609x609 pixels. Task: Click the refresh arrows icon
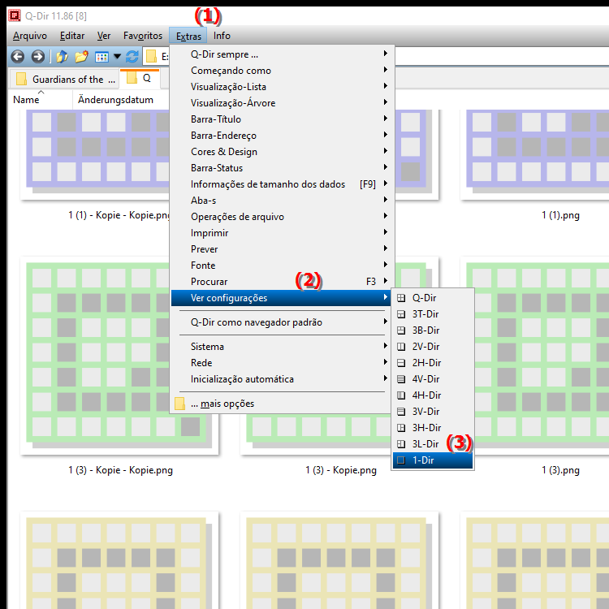point(132,57)
